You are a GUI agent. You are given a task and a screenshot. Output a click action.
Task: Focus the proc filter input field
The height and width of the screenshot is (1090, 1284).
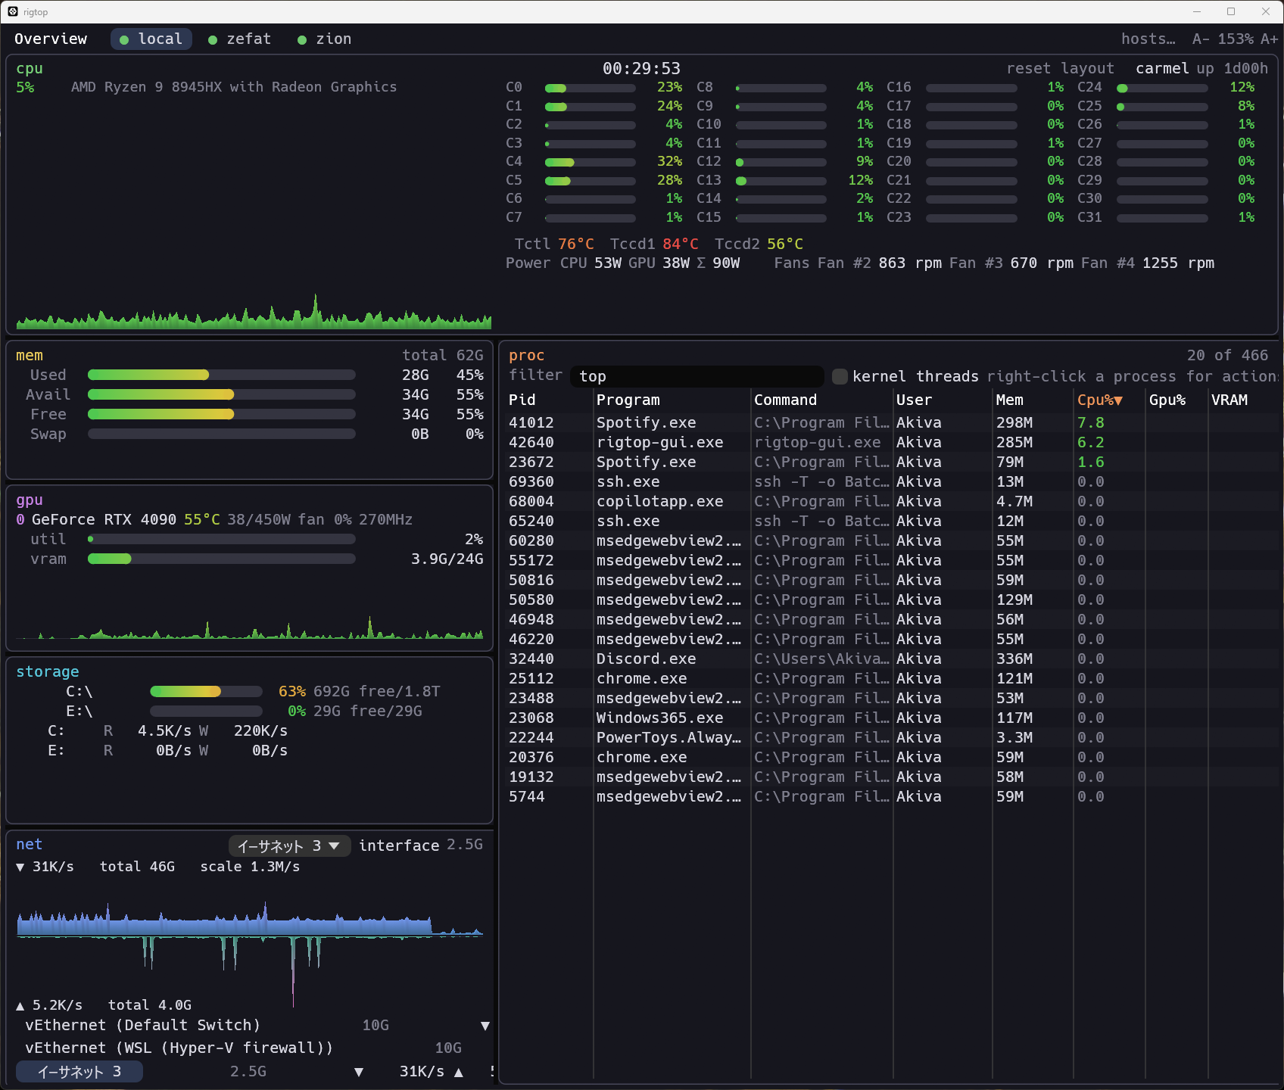[697, 376]
